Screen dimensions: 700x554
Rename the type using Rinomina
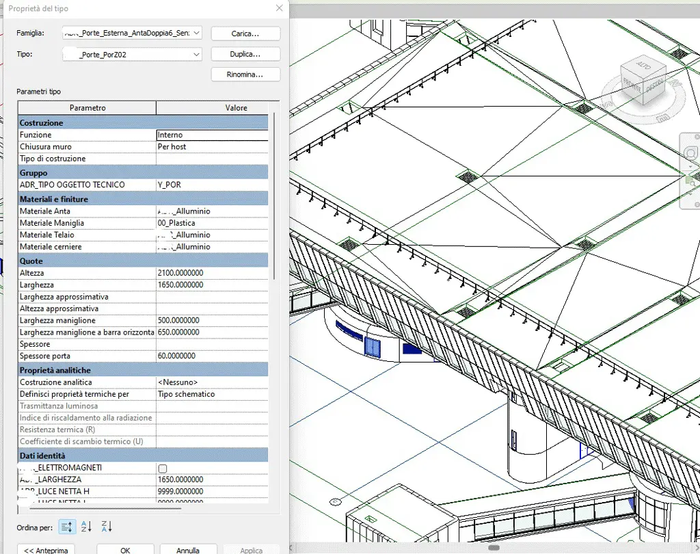pos(245,74)
